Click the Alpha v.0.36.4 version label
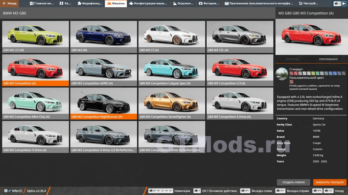This screenshot has height=195, width=348. point(36,191)
